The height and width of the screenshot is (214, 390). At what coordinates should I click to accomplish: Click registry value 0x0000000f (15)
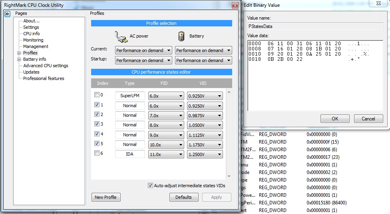(x=322, y=142)
